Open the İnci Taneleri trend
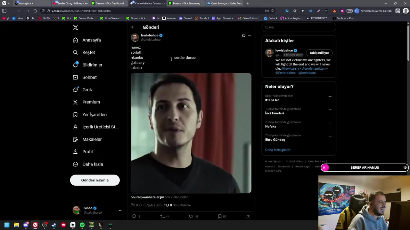This screenshot has width=410, height=230. [275, 113]
